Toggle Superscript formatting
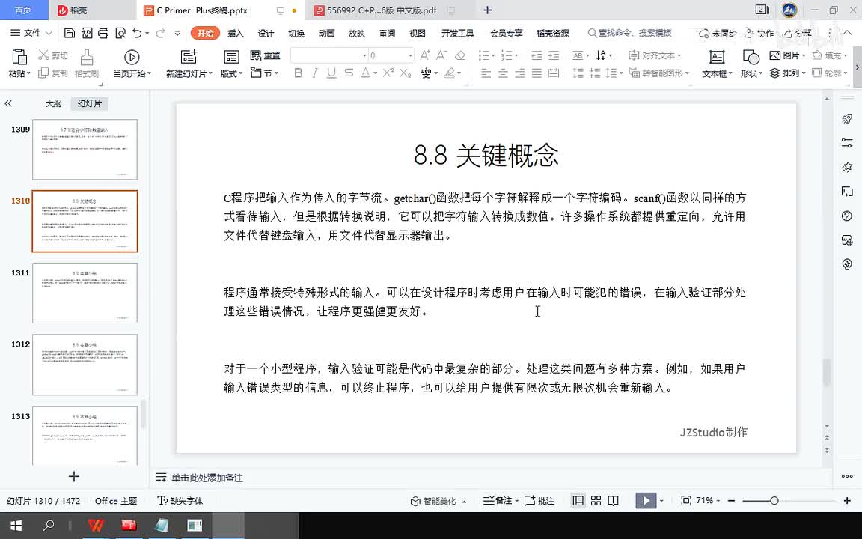This screenshot has height=539, width=862. pyautogui.click(x=388, y=73)
